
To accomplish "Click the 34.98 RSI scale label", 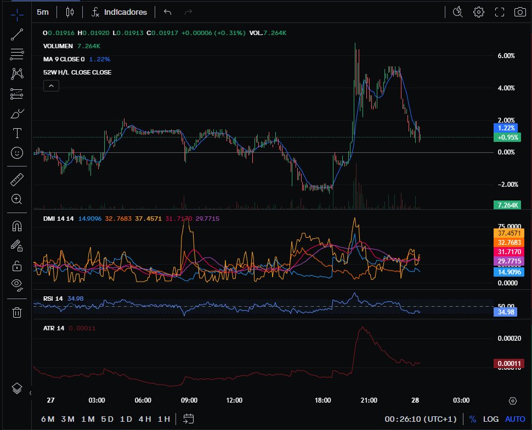I will (x=505, y=312).
